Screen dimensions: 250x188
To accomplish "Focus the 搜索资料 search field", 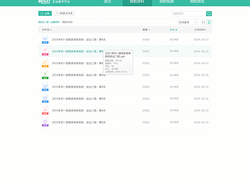I will (x=189, y=13).
